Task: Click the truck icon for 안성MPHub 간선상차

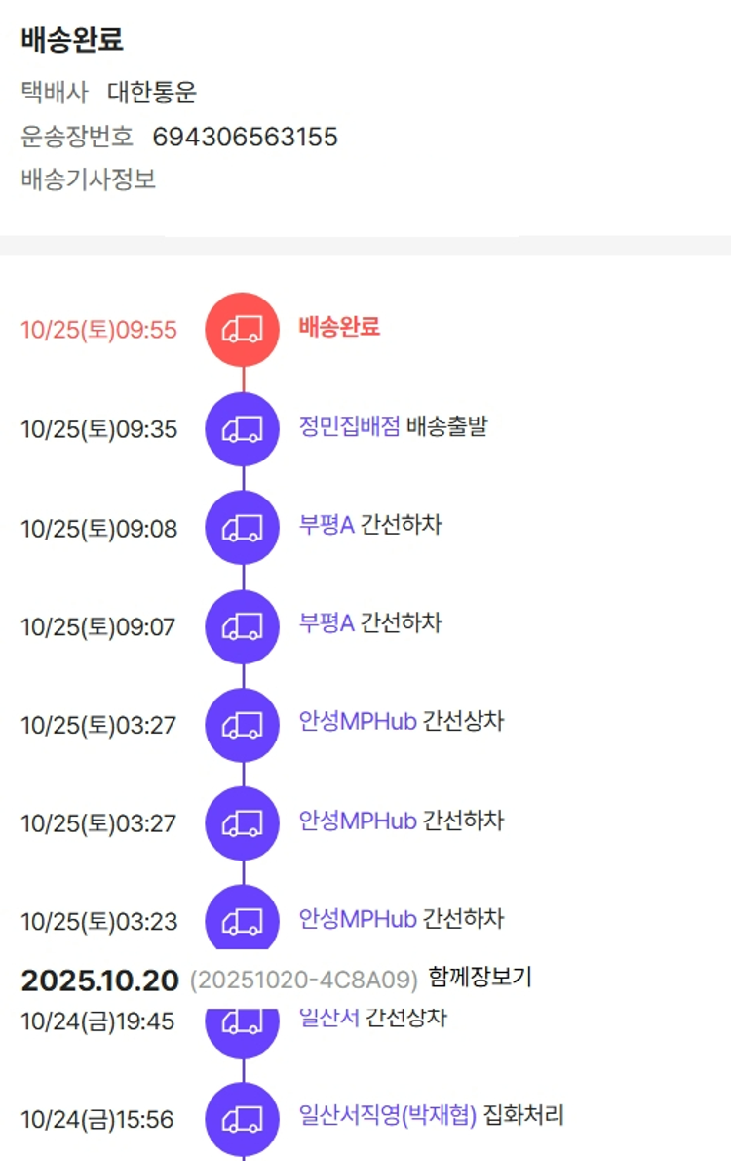Action: coord(243,725)
